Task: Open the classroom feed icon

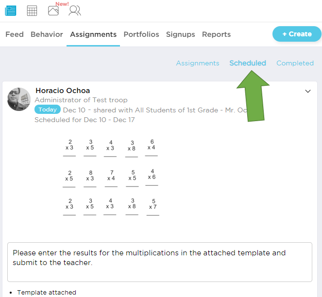Action: pos(11,10)
